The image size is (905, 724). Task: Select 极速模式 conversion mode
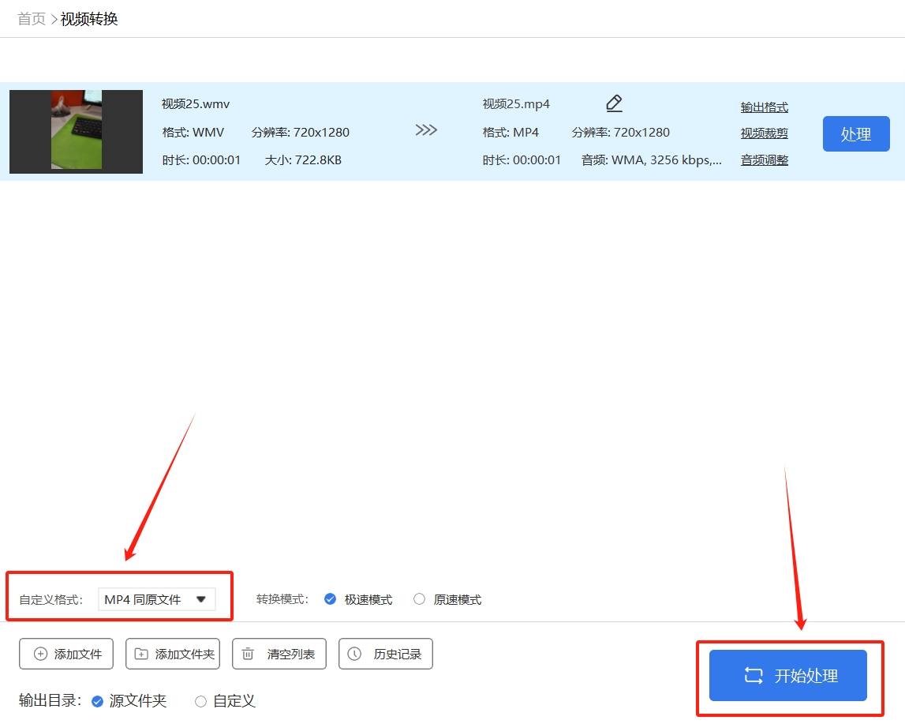[331, 599]
